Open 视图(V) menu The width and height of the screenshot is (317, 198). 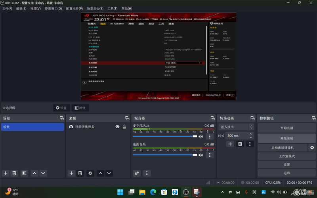pos(36,8)
